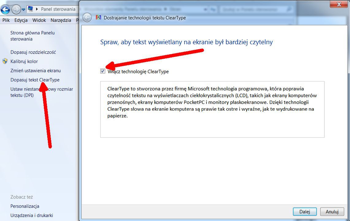The image size is (350, 221).
Task: Open the Edycja menu
Action: click(21, 20)
